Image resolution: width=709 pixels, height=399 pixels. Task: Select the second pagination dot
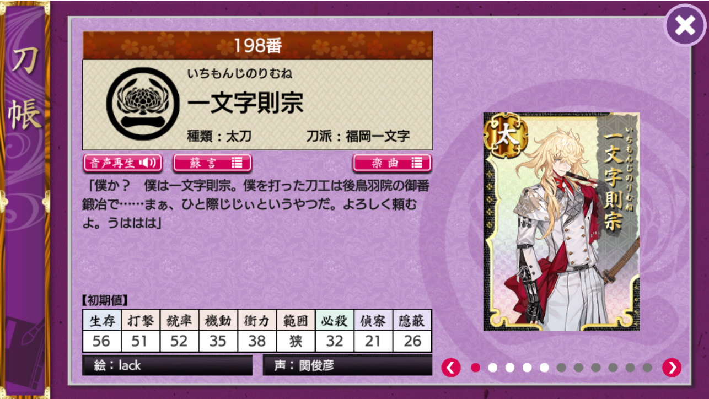tap(492, 368)
